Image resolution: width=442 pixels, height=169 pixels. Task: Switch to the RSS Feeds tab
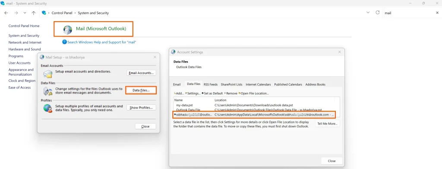click(x=211, y=84)
